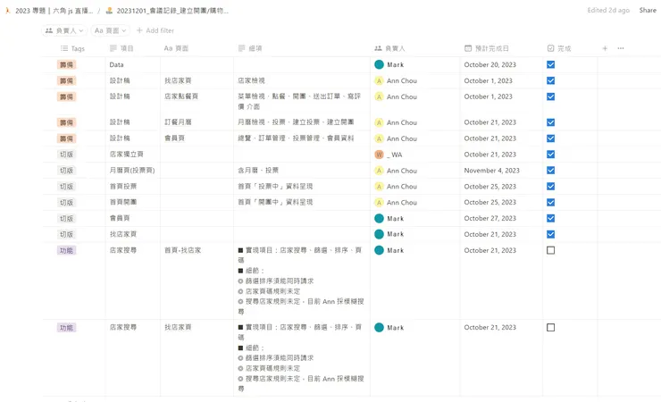Open the table options ellipsis menu
Viewport: 661px width, 402px height.
621,48
